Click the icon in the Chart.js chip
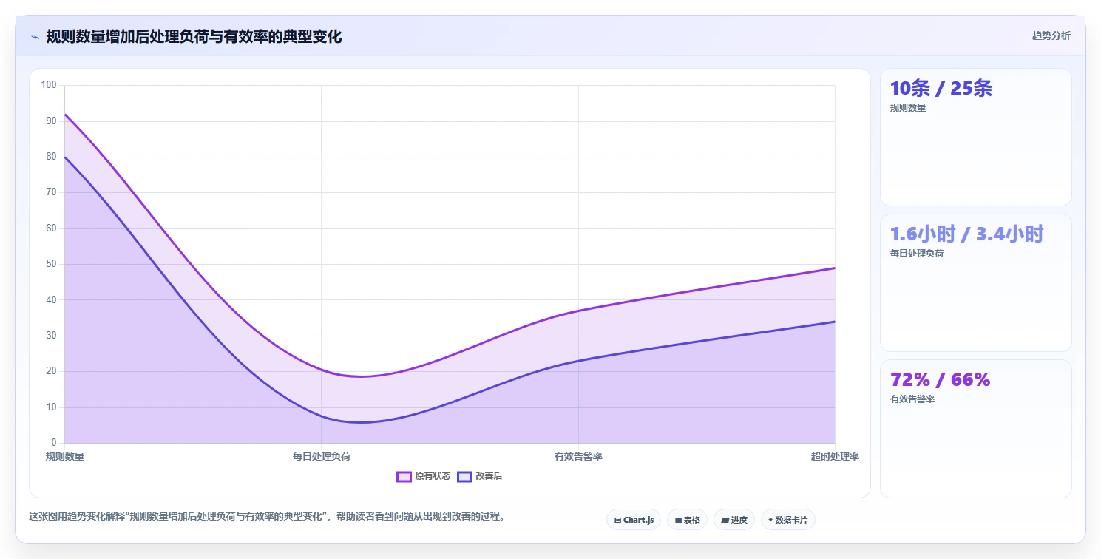Image resolution: width=1101 pixels, height=559 pixels. (x=617, y=520)
